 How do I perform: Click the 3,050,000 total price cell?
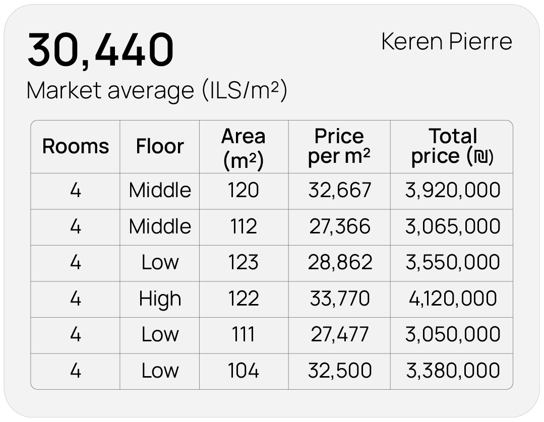click(452, 335)
